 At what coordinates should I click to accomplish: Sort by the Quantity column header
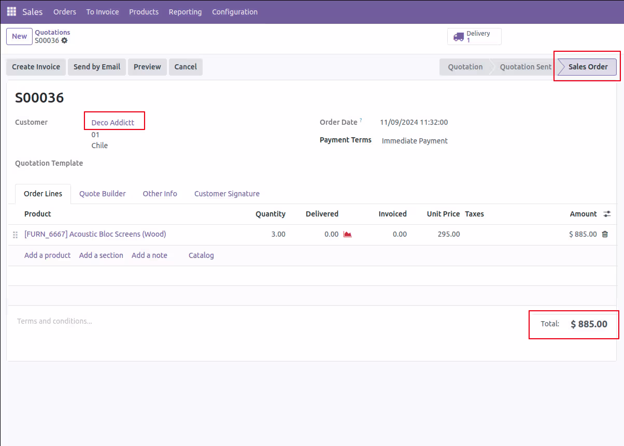(x=271, y=214)
